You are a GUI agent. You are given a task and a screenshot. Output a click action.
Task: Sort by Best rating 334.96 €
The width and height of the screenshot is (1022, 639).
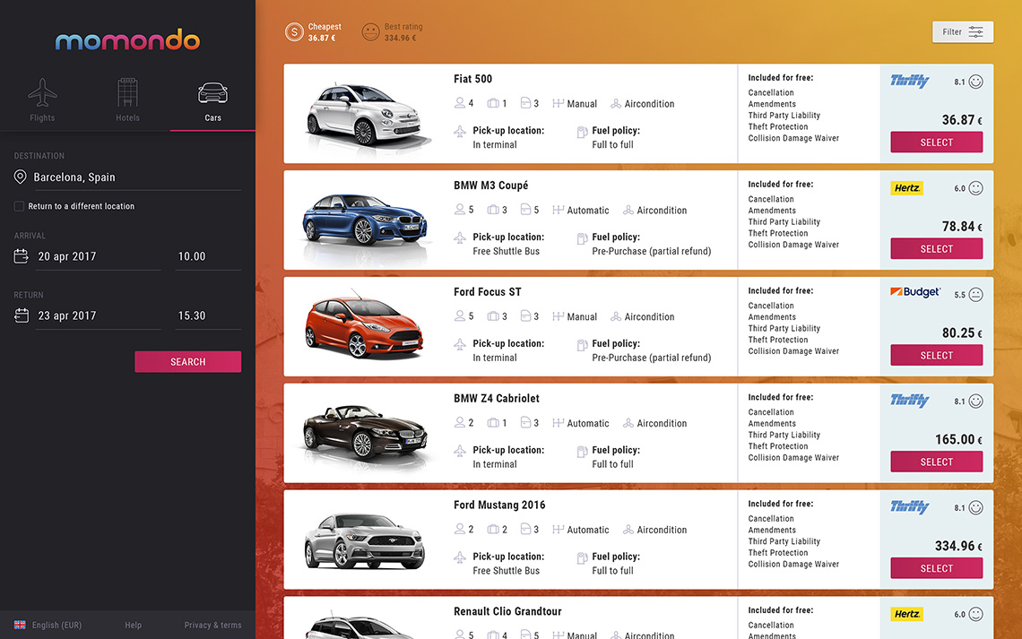point(393,32)
